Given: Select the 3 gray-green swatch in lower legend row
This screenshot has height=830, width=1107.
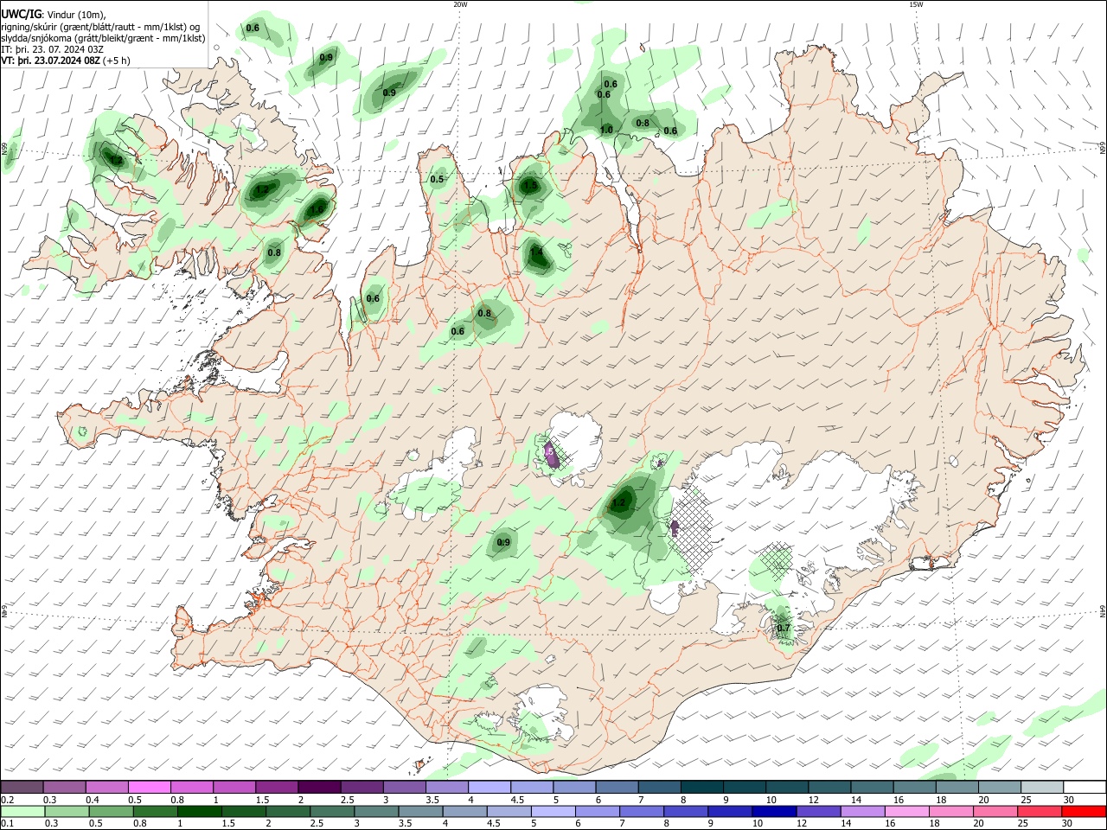Looking at the screenshot, I should [376, 811].
